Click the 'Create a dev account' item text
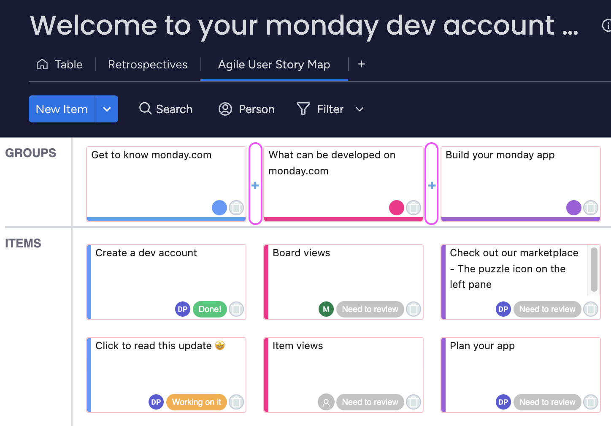 pyautogui.click(x=146, y=253)
